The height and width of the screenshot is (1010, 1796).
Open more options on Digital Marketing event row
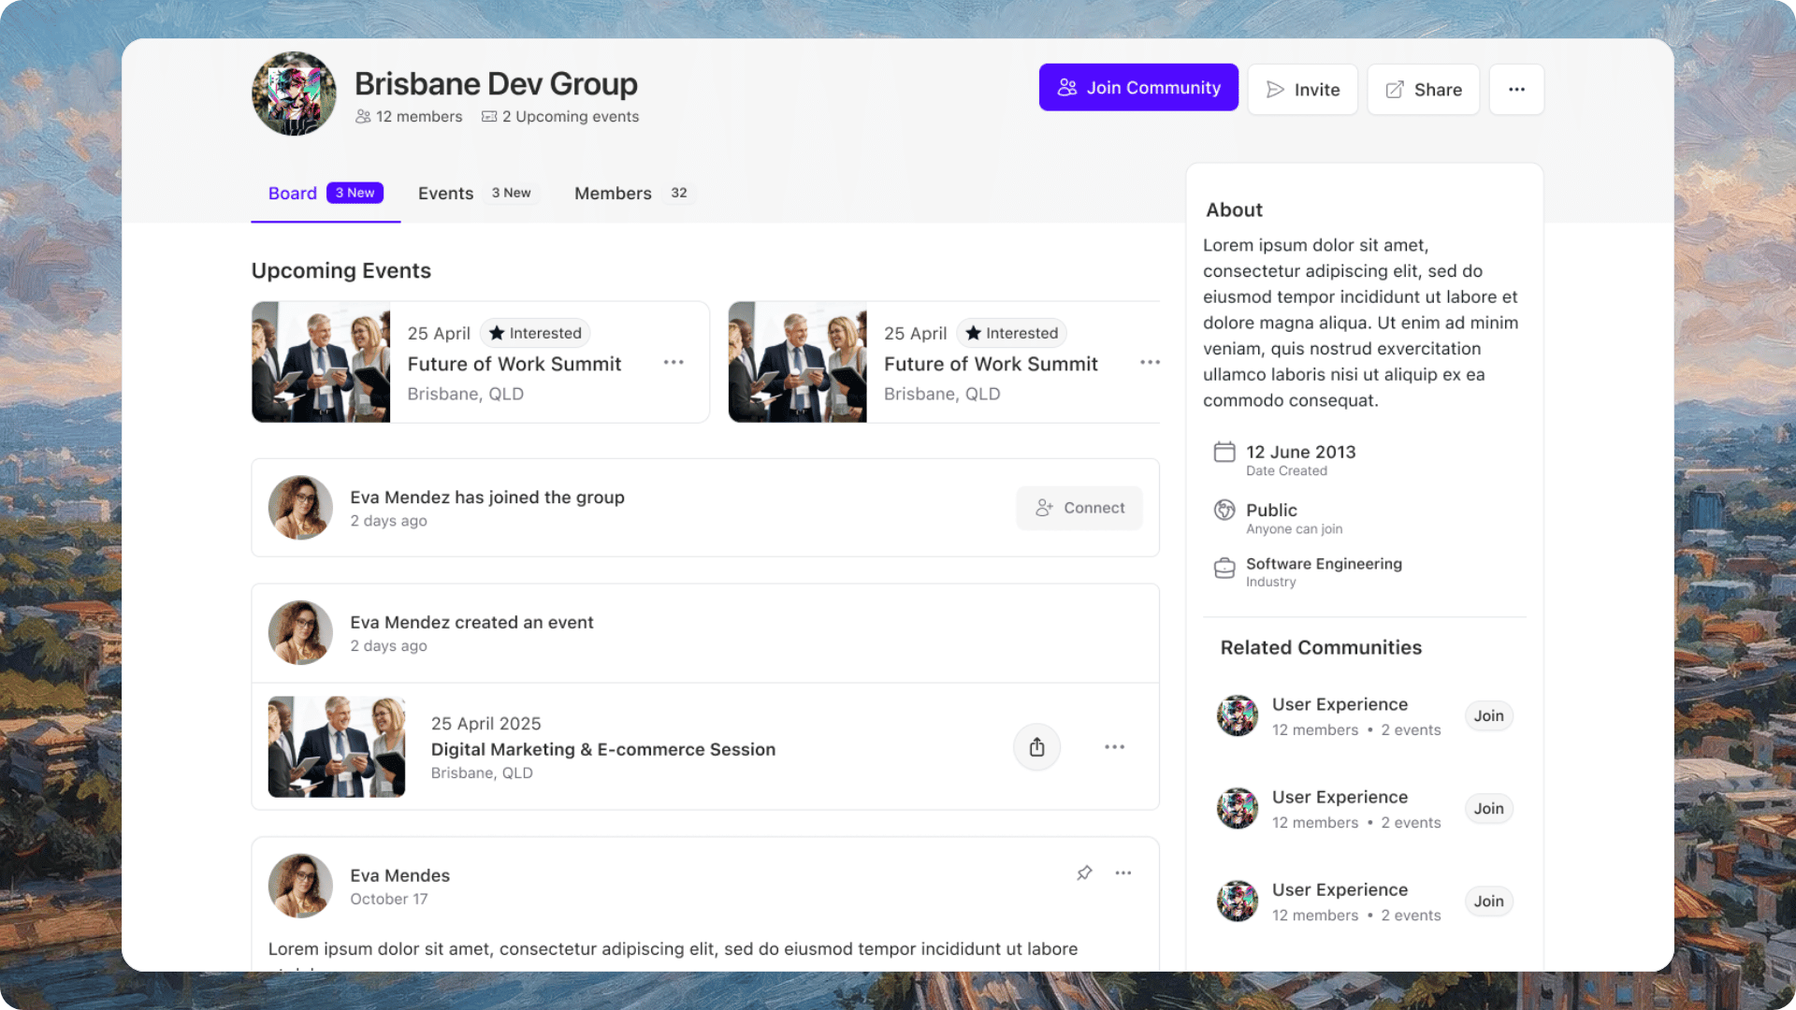coord(1114,747)
